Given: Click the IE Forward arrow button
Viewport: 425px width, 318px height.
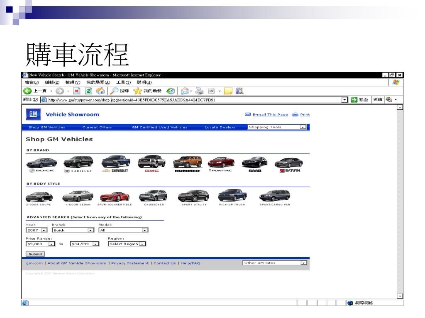Looking at the screenshot, I should click(60, 91).
